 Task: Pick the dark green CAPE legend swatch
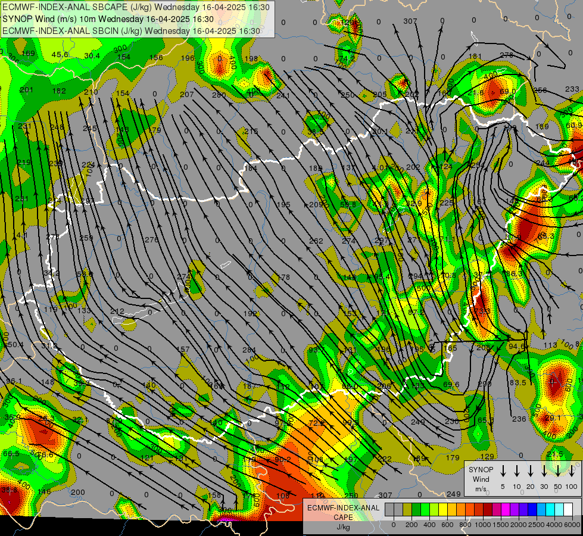click(416, 509)
